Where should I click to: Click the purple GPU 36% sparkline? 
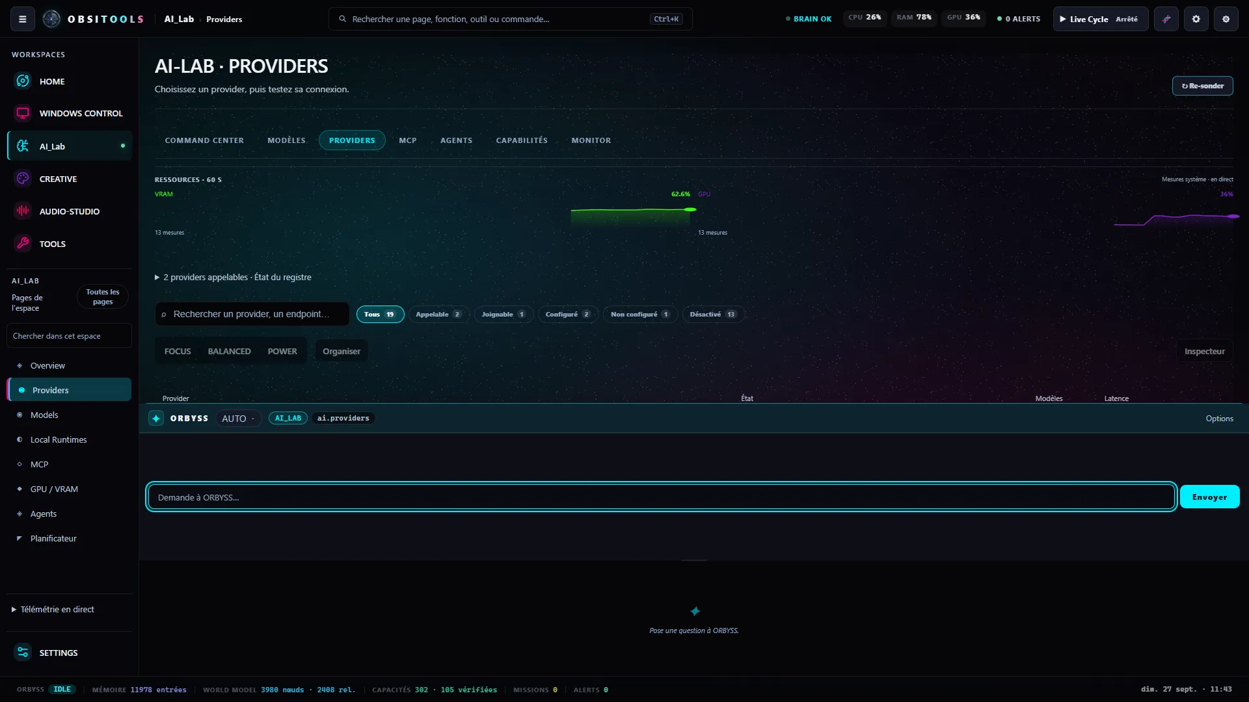1176,220
